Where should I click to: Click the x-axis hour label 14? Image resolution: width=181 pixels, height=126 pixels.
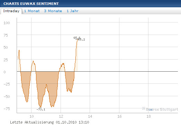tap(90, 116)
